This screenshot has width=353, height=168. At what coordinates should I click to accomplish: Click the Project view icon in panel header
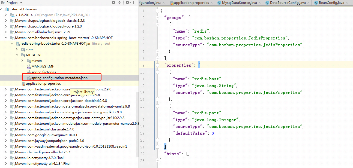(3, 2)
